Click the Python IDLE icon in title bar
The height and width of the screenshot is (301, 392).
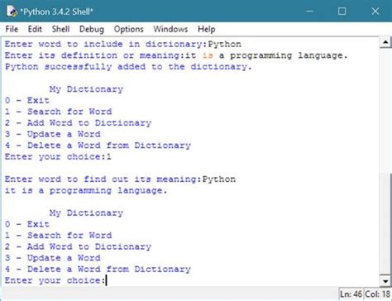(x=12, y=12)
